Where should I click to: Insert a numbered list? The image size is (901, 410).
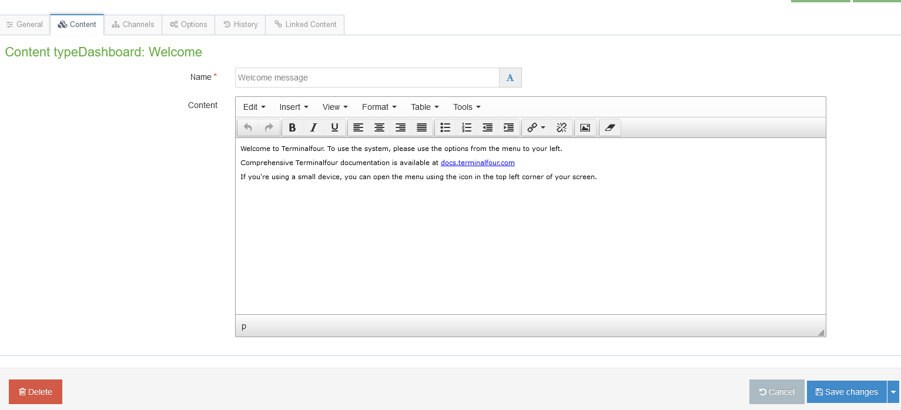click(x=466, y=127)
